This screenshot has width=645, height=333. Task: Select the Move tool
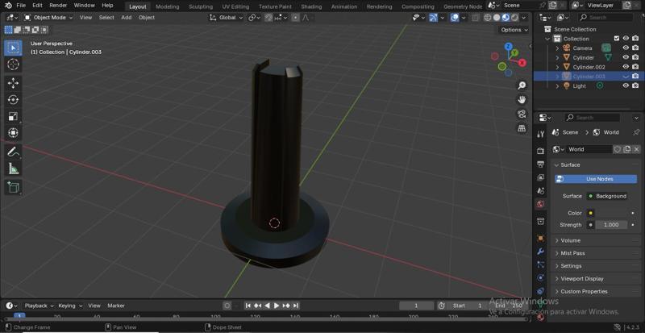pyautogui.click(x=13, y=83)
